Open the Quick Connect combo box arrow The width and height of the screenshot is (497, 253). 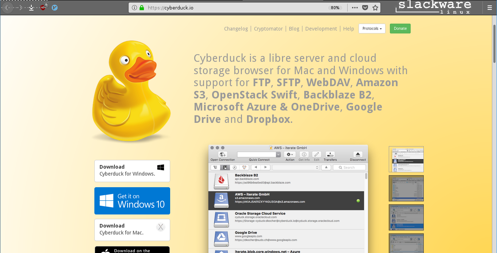click(278, 154)
